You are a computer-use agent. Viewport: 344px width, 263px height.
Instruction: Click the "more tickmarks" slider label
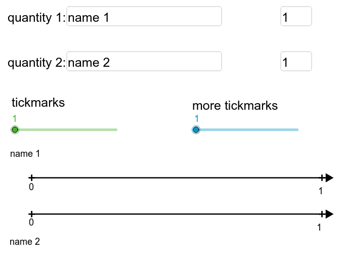(235, 106)
